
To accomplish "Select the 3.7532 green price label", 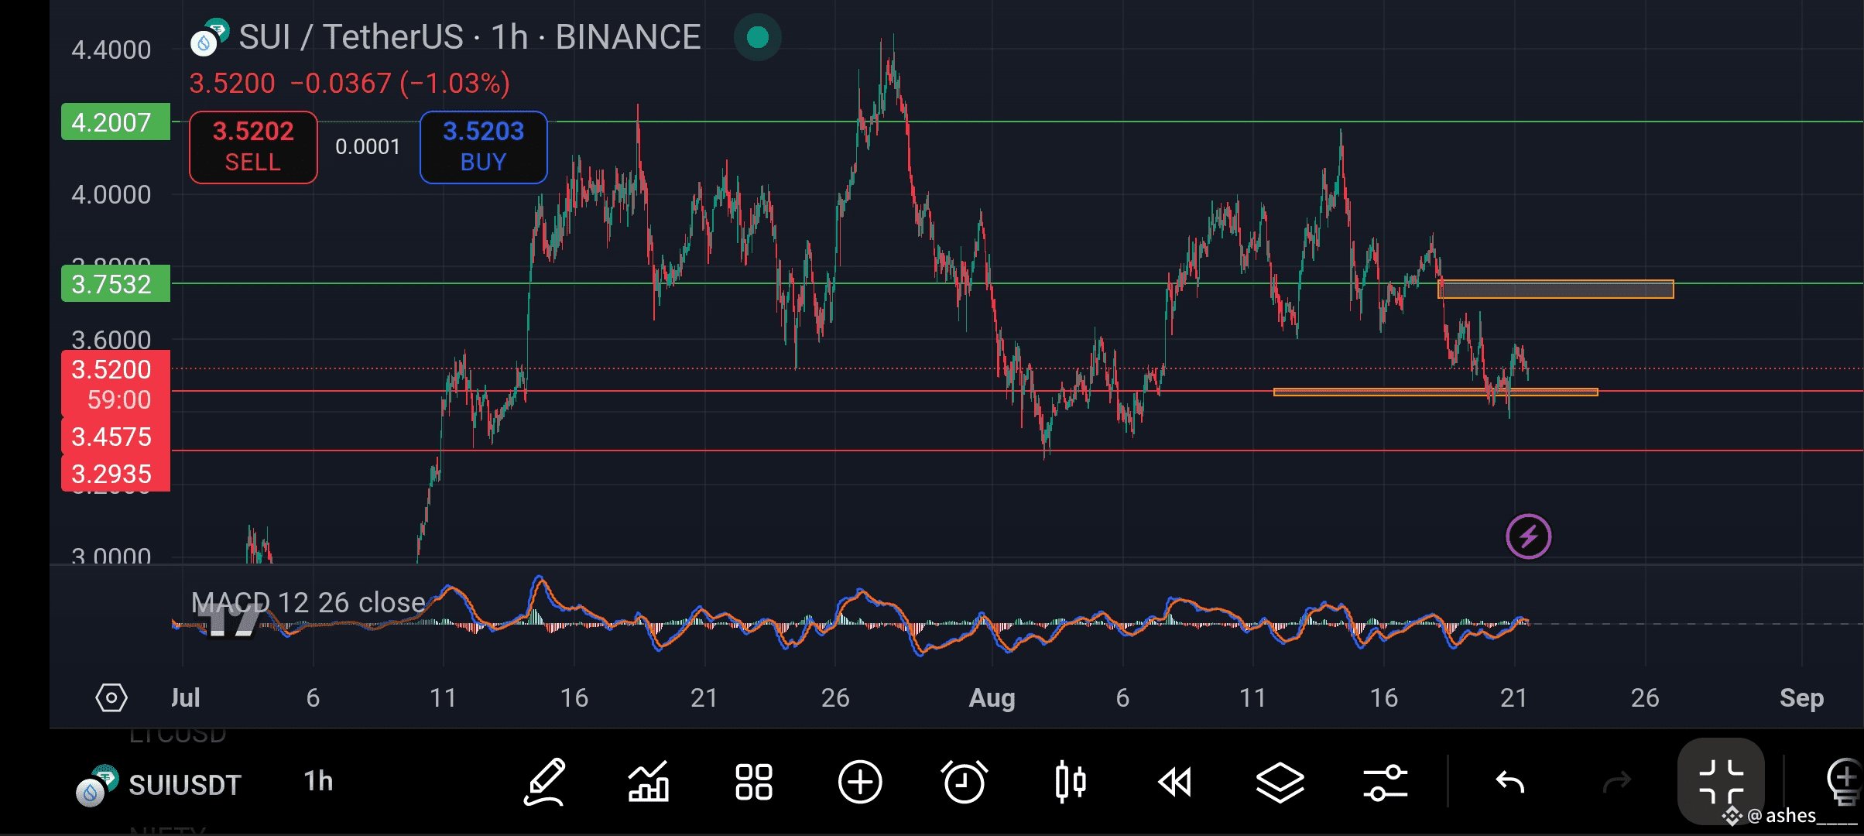I will click(x=115, y=283).
